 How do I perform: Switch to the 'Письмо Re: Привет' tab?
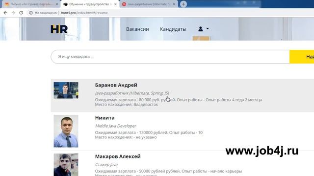point(31,4)
